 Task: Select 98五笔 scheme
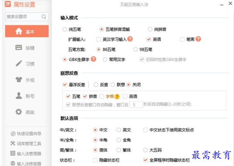[x=135, y=49]
